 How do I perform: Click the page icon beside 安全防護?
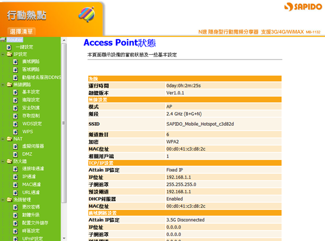tap(15, 108)
